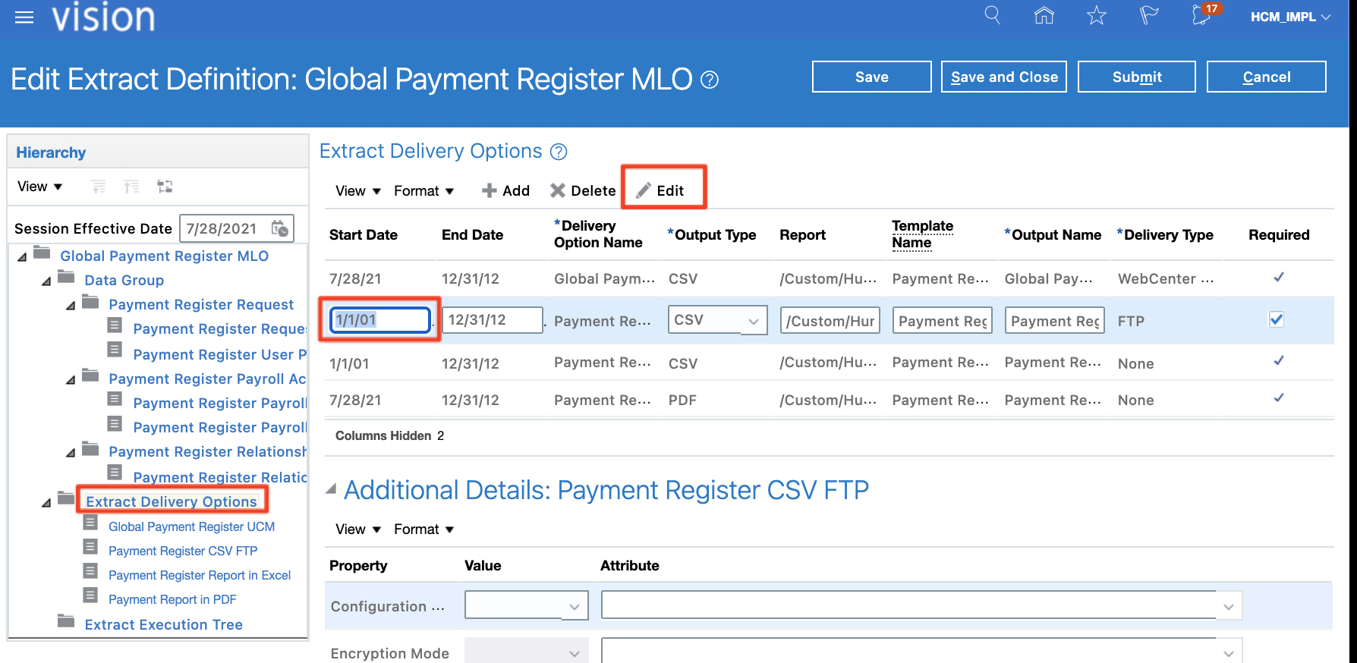The image size is (1357, 663).
Task: Open Output Type CSV dropdown
Action: click(x=753, y=321)
